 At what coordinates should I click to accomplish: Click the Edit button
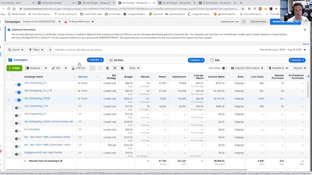57,68
